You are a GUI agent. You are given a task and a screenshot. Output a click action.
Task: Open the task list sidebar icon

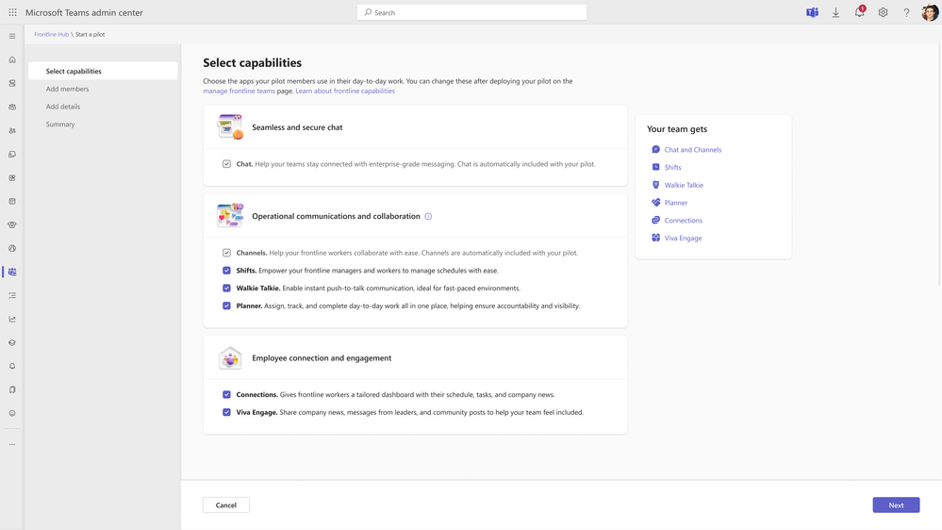[12, 295]
